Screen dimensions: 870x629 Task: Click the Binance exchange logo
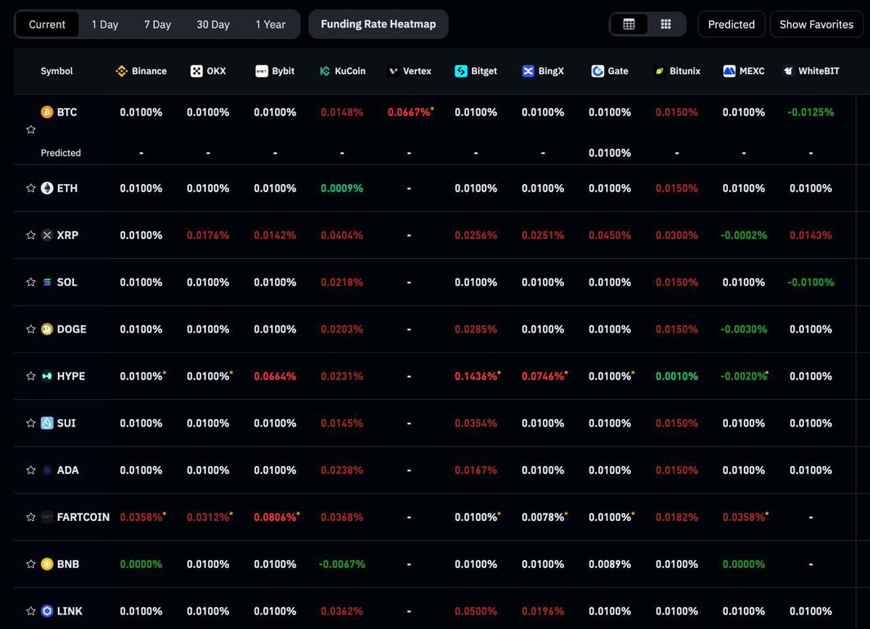[x=122, y=71]
